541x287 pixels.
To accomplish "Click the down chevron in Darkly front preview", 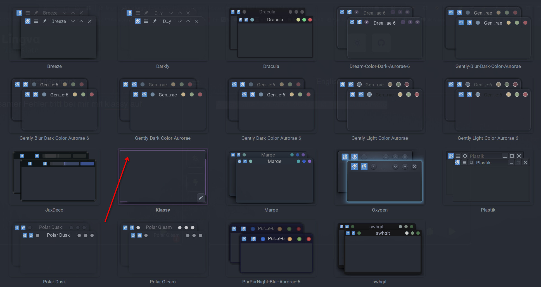I will (180, 21).
